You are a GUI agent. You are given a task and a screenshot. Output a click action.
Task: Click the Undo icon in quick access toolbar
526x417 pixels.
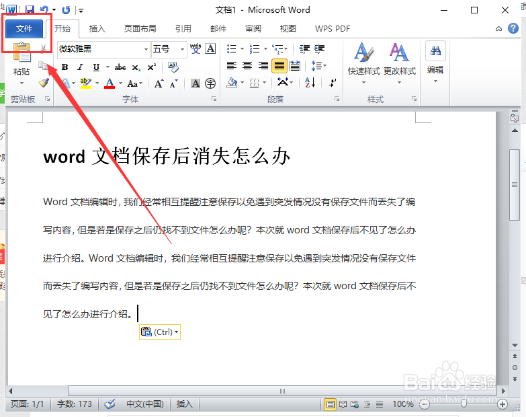pyautogui.click(x=44, y=9)
